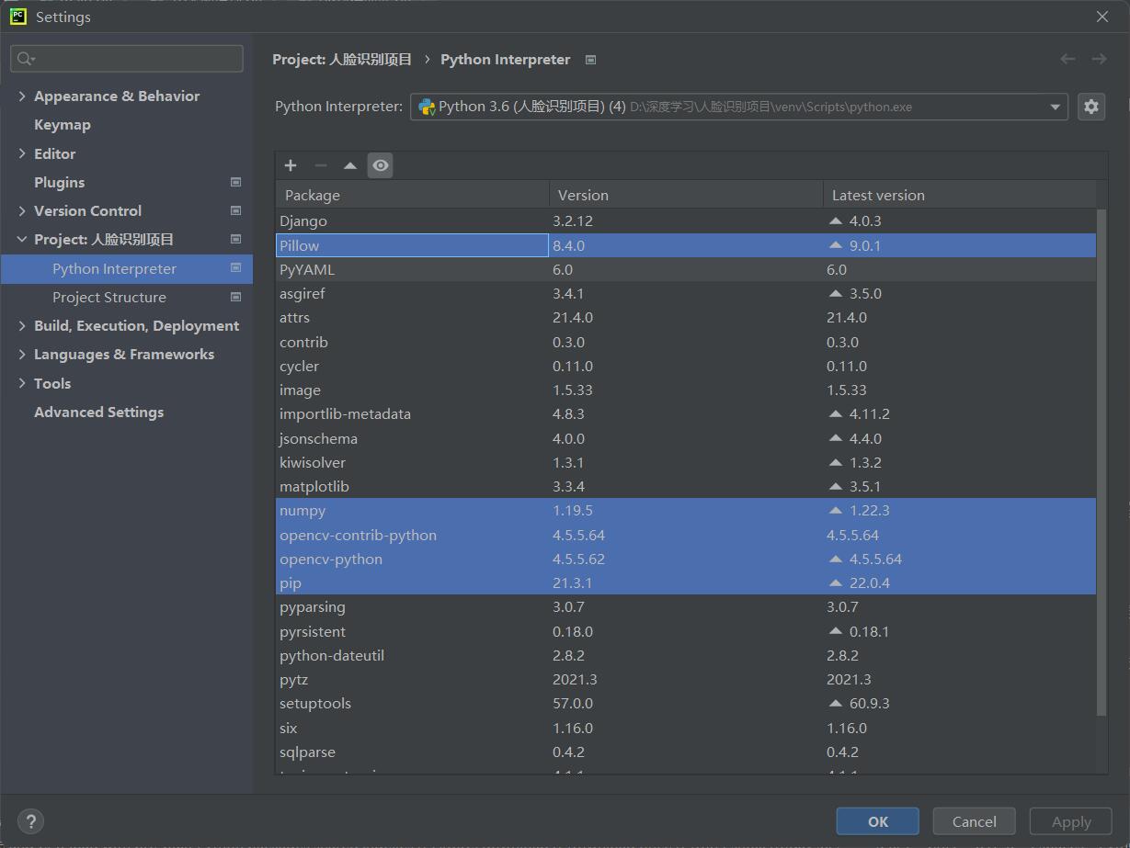Select the pytz package row
The width and height of the screenshot is (1130, 848).
pos(686,679)
